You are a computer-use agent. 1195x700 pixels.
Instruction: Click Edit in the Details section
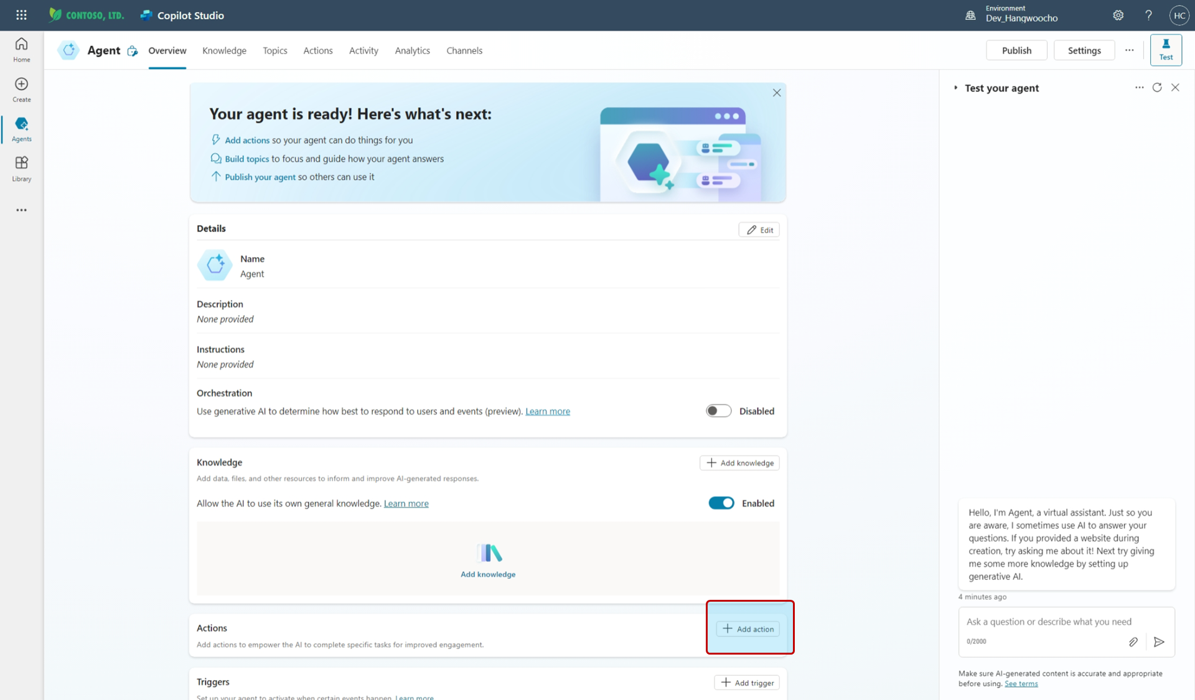759,230
